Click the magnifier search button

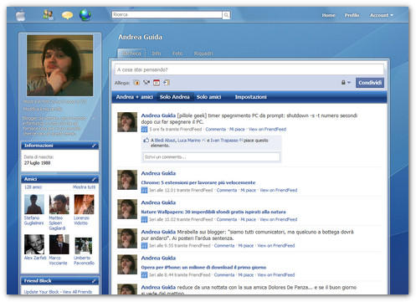tap(226, 15)
